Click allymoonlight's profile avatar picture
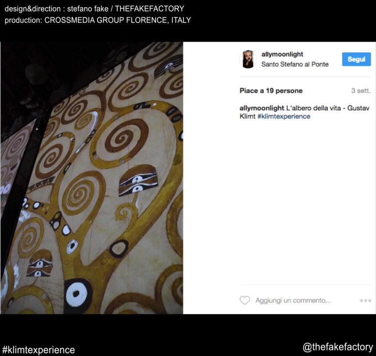 [x=248, y=59]
